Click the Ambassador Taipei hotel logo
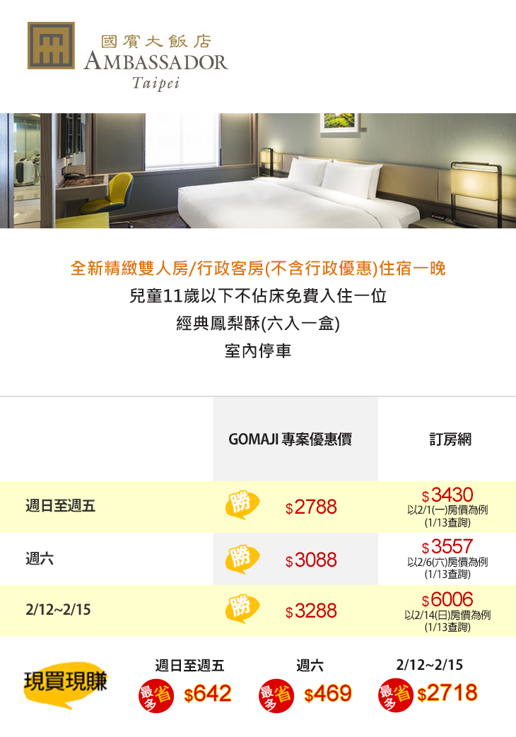The height and width of the screenshot is (737, 516). click(x=127, y=55)
